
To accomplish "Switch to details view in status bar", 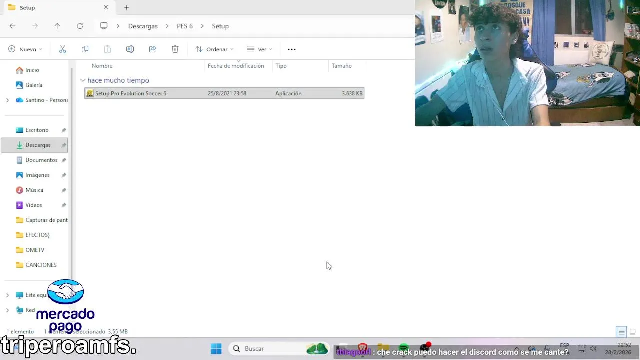I will 621,331.
